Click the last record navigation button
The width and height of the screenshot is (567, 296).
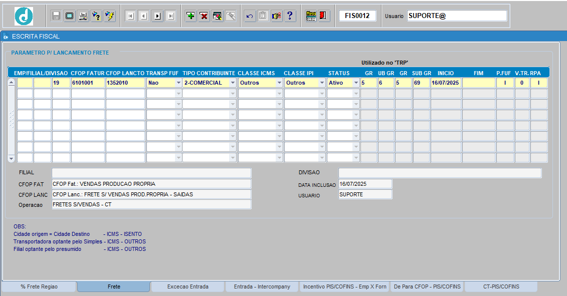[170, 16]
